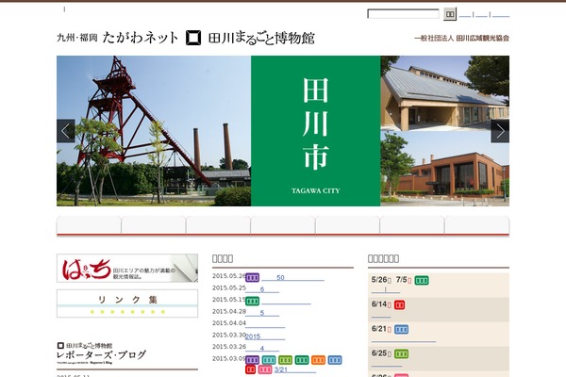Focus the search input field in the header
Screen dimensions: 566x377
(403, 14)
